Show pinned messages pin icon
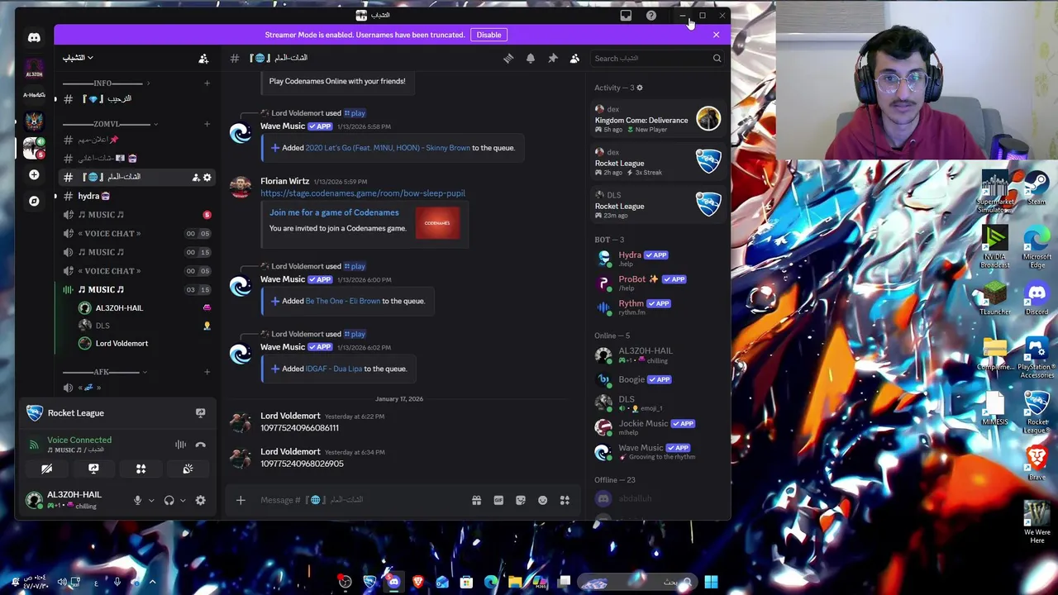 pyautogui.click(x=553, y=58)
